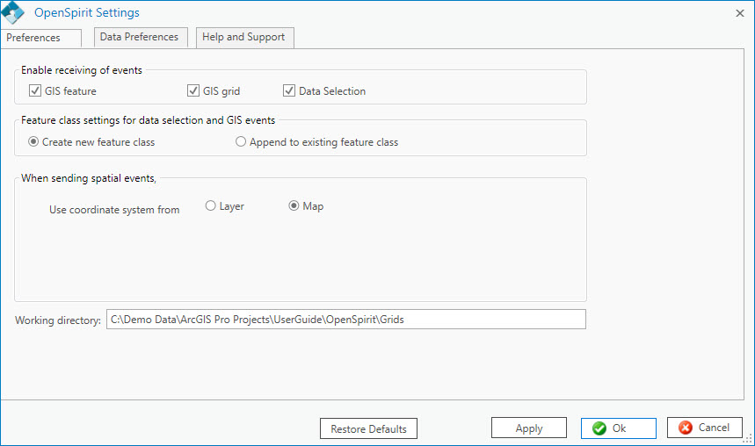Close the OpenSpirit Settings dialog
This screenshot has width=755, height=446.
pyautogui.click(x=739, y=13)
